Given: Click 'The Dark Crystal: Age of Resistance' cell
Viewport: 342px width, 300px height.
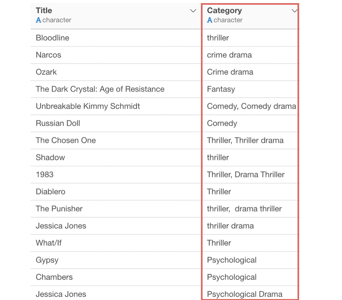Looking at the screenshot, I should pos(116,89).
